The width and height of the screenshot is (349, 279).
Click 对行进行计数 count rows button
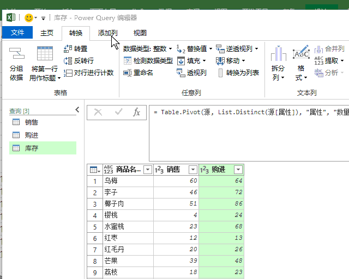88,72
